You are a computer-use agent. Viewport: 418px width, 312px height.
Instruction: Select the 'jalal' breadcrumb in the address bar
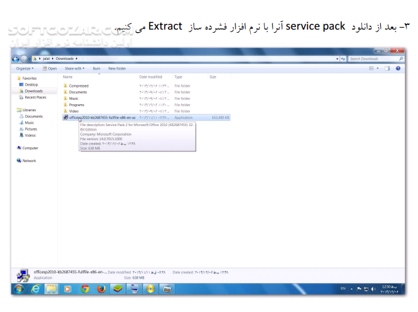click(46, 59)
